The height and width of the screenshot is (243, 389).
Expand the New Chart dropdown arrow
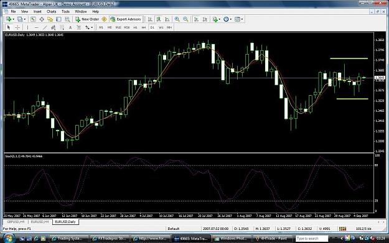(x=13, y=19)
